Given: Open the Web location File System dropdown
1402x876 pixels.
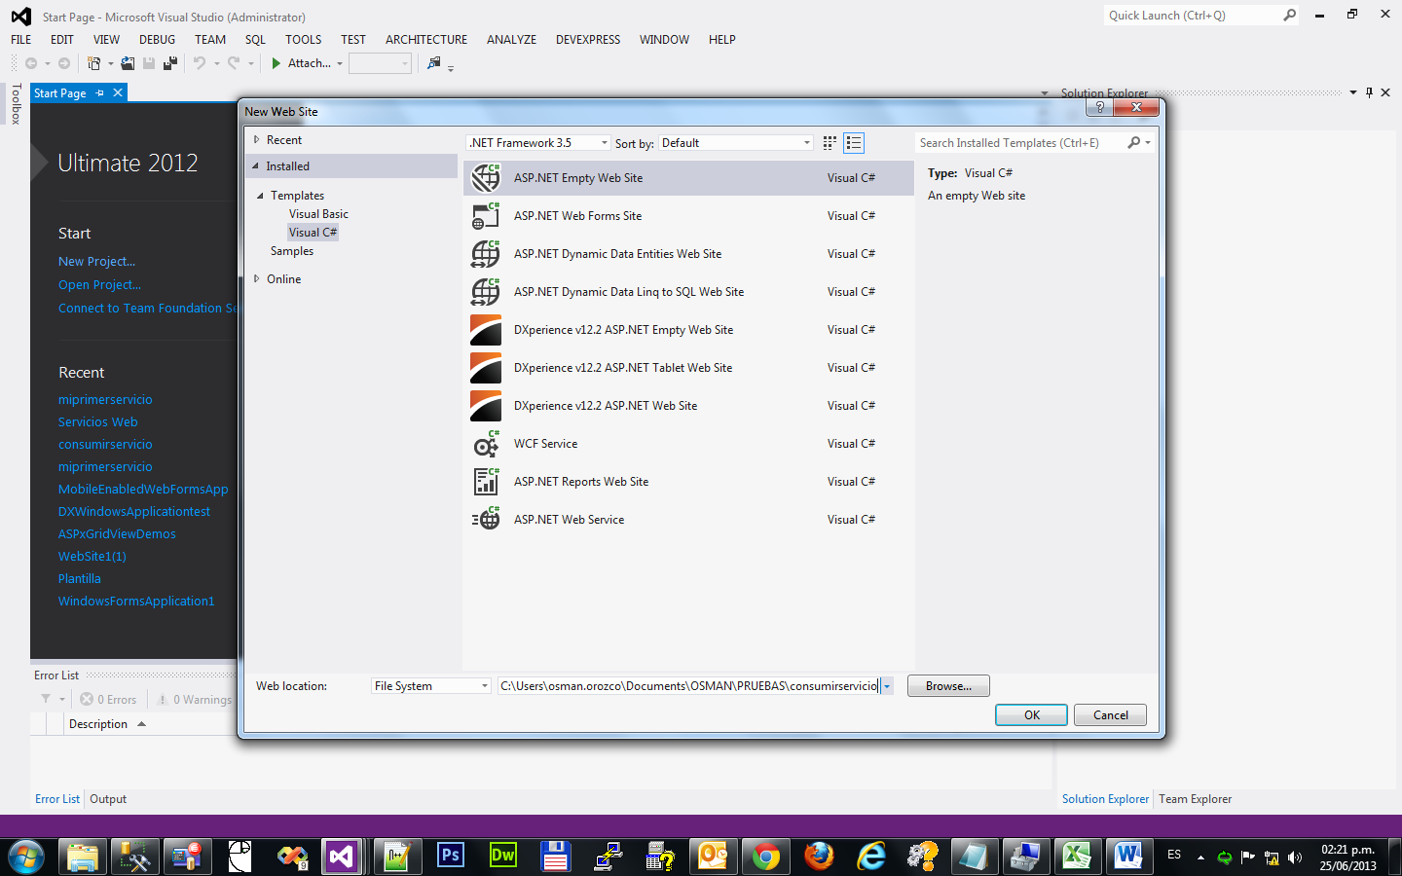Looking at the screenshot, I should (x=431, y=686).
